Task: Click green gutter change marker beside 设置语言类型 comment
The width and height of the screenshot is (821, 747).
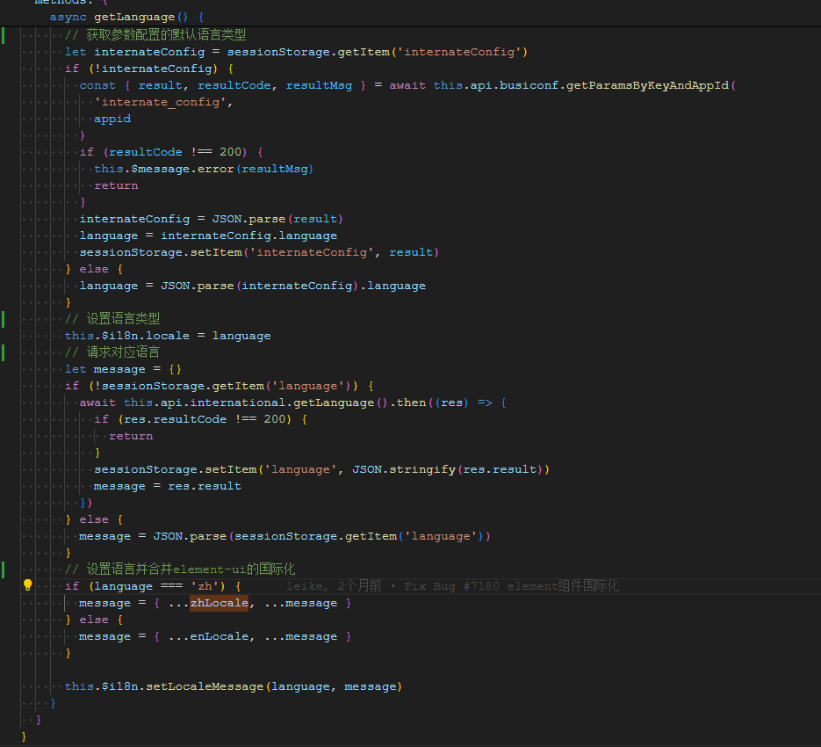Action: pyautogui.click(x=4, y=319)
